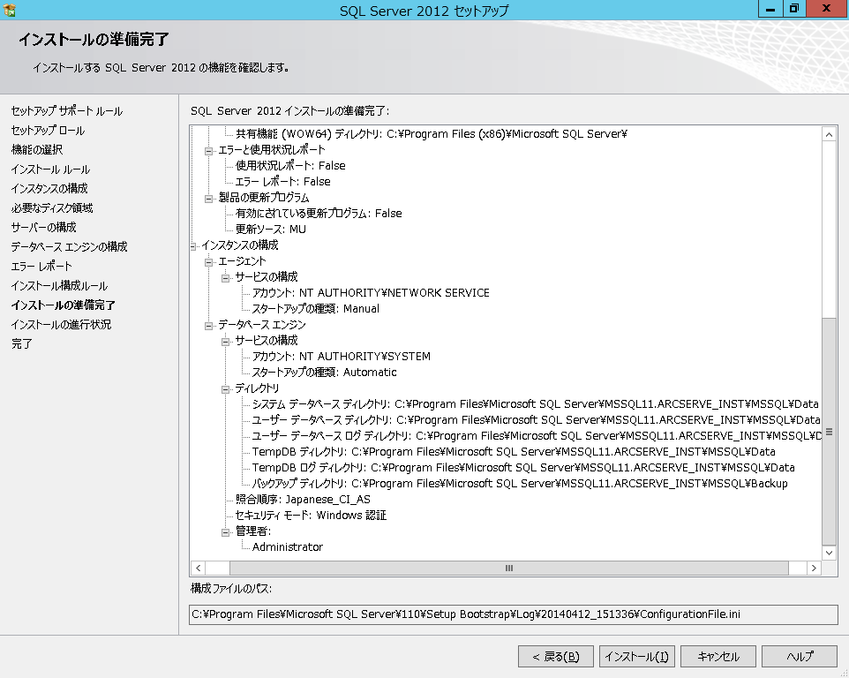849x678 pixels.
Task: Select セキュリティ モード: Windows 認証 row
Action: click(311, 516)
